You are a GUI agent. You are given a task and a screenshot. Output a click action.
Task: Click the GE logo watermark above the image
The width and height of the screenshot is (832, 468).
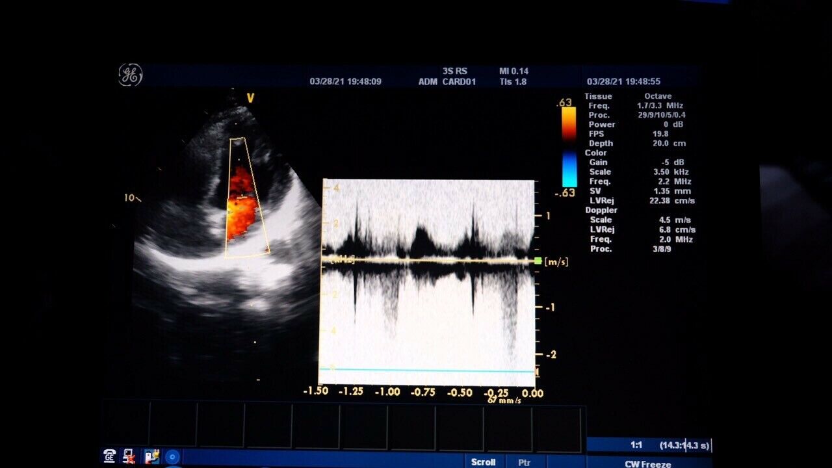pyautogui.click(x=131, y=72)
